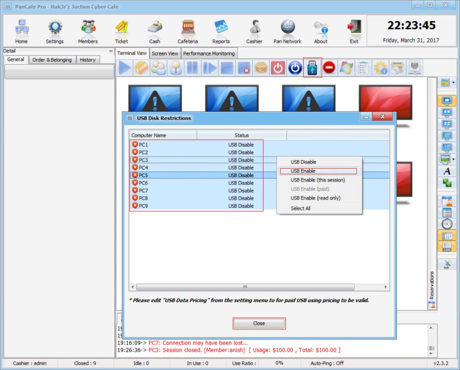Click the right arrow of dialog horizontal scrollbar
Viewport: 460px width, 370px height.
point(385,287)
